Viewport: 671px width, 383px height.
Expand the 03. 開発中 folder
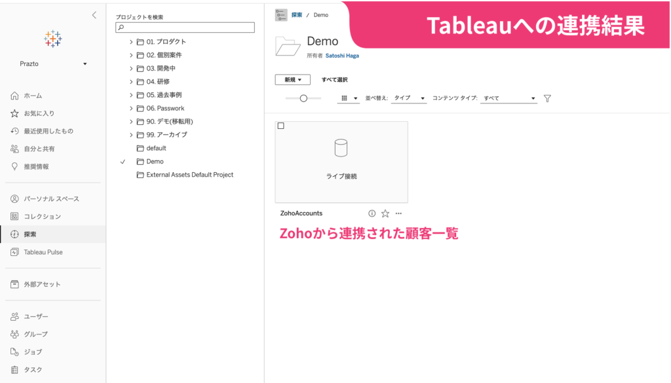pyautogui.click(x=131, y=68)
